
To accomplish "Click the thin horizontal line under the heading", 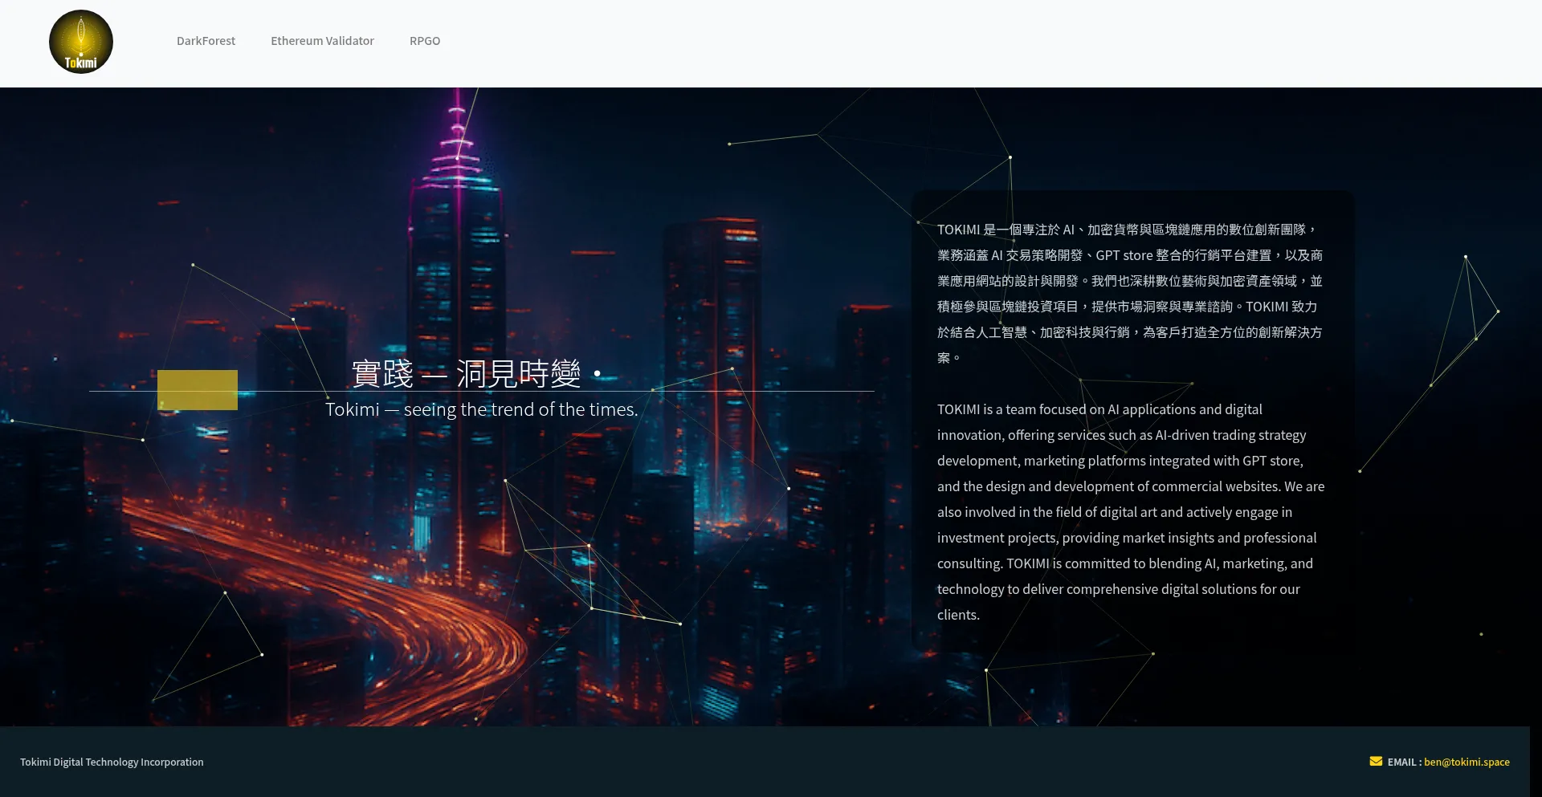I will point(763,392).
